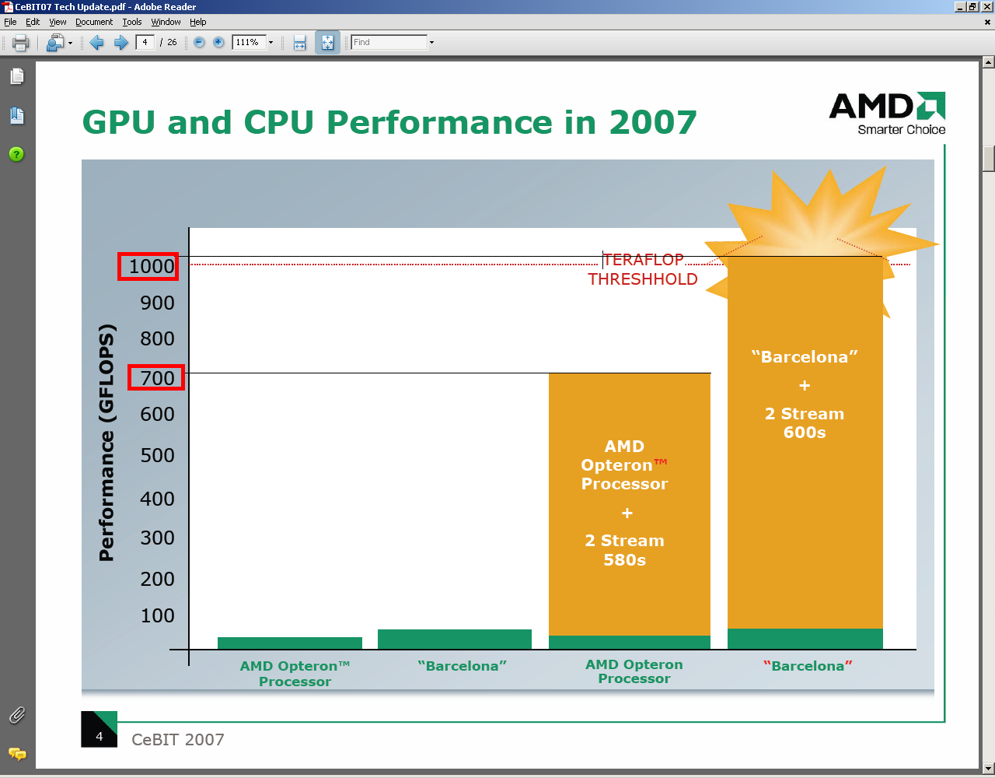995x778 pixels.
Task: Click the zoom field showing 111%
Action: tap(249, 42)
